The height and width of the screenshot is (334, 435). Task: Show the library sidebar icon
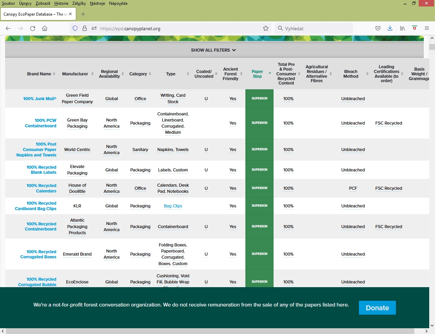[402, 29]
